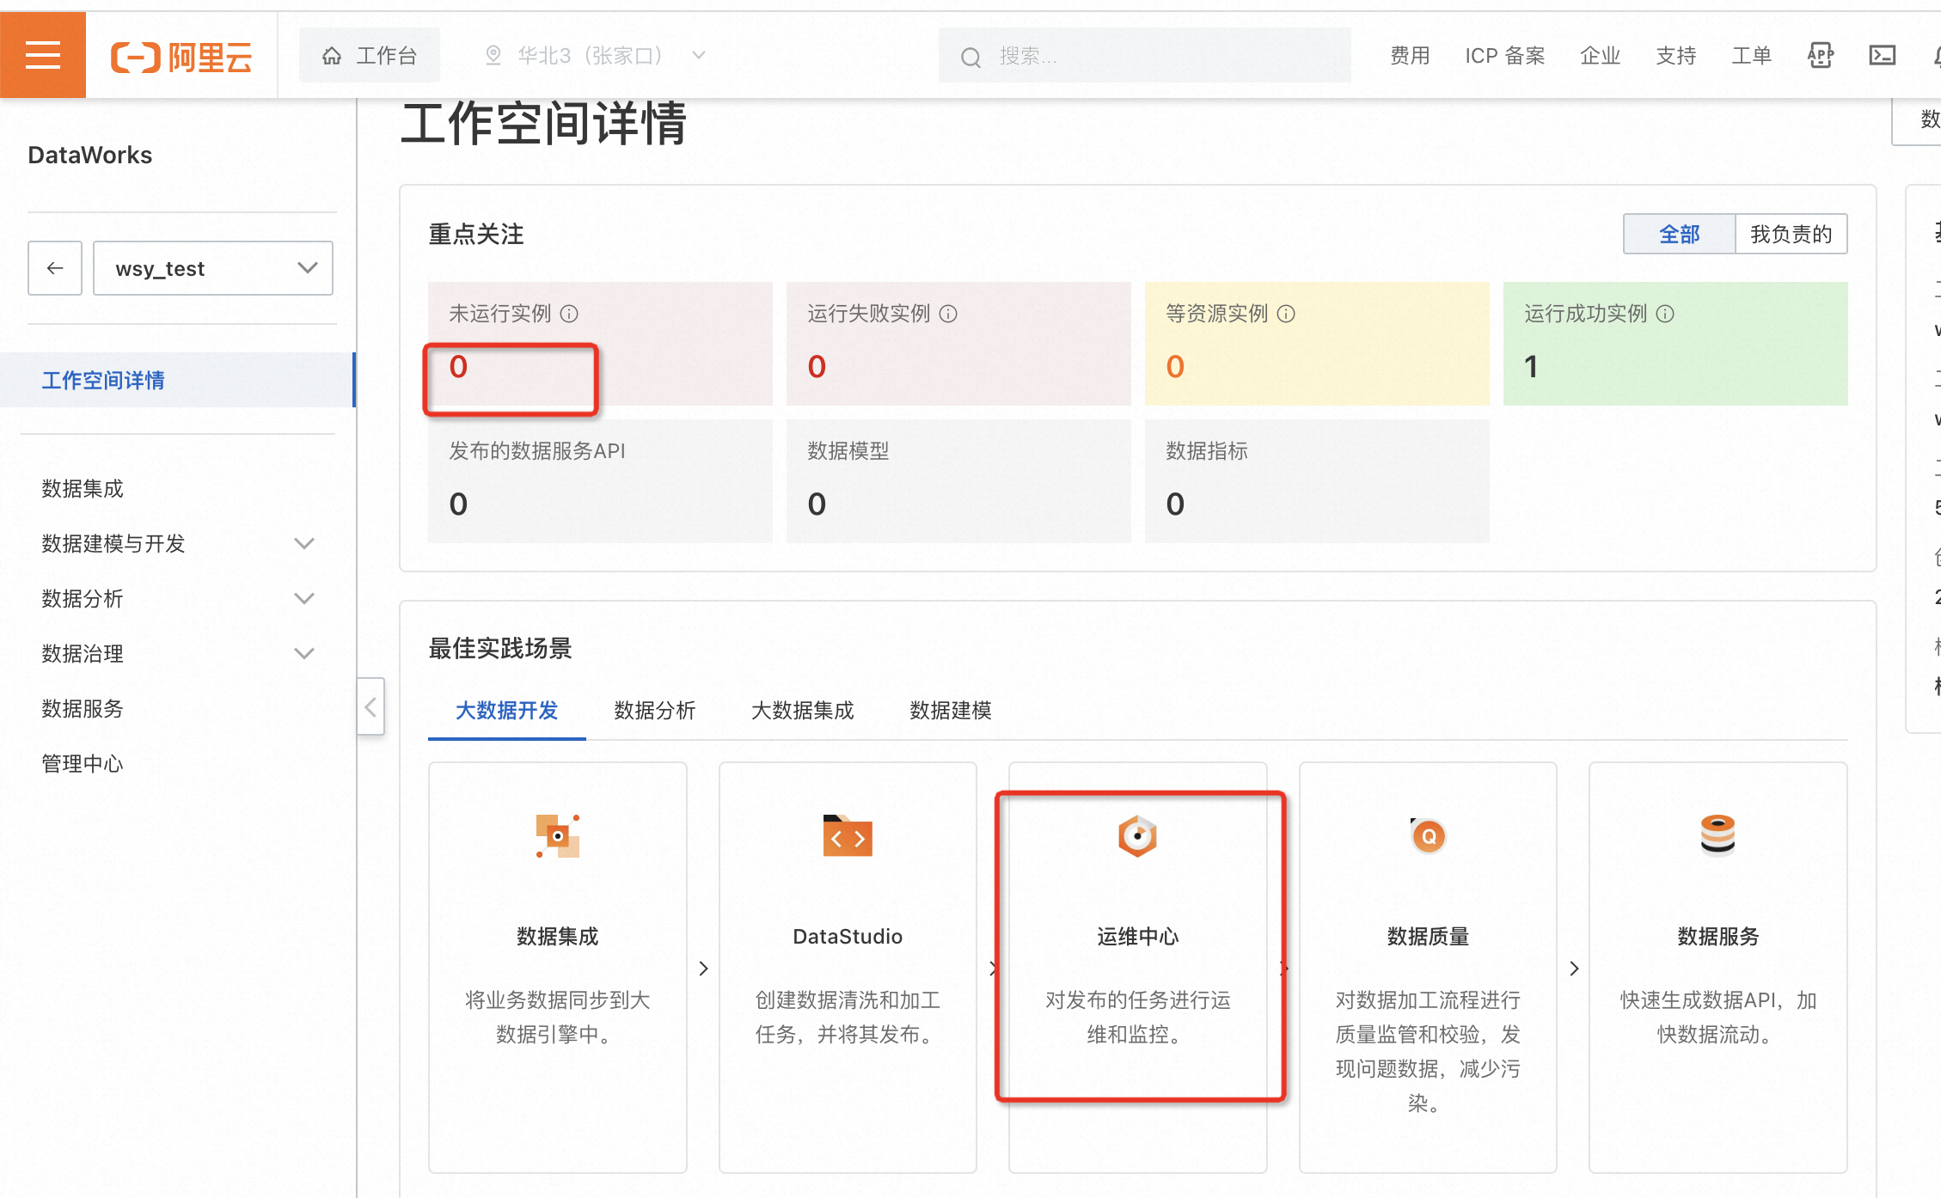Toggle filter to 我负责的

pos(1791,234)
